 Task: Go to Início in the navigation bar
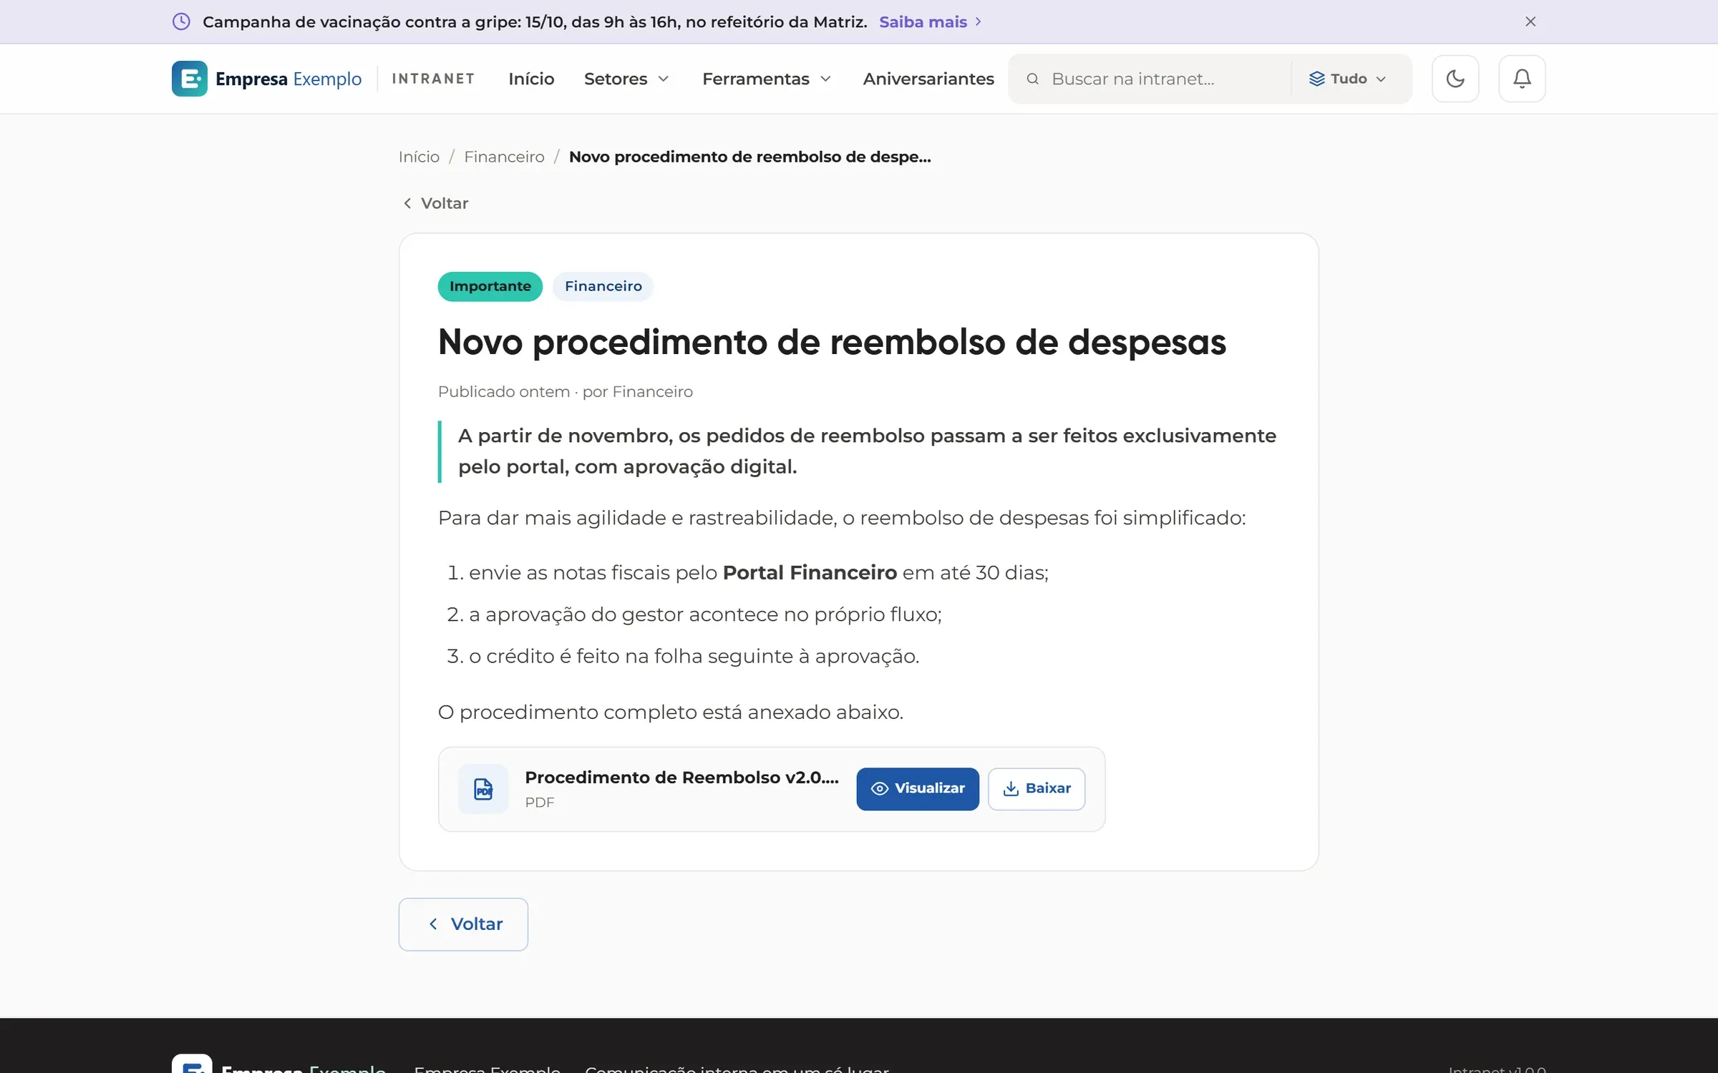click(x=531, y=79)
